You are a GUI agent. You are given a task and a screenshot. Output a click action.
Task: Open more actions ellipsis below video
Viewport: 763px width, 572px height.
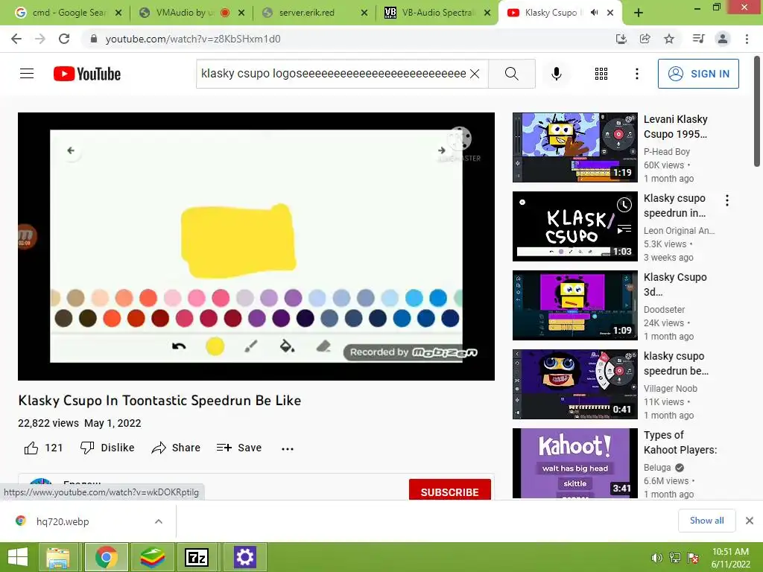(288, 448)
